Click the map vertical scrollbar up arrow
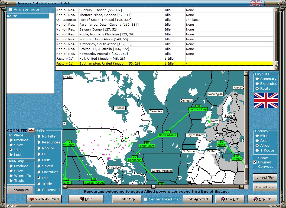The height and width of the screenshot is (208, 286). (x=246, y=73)
